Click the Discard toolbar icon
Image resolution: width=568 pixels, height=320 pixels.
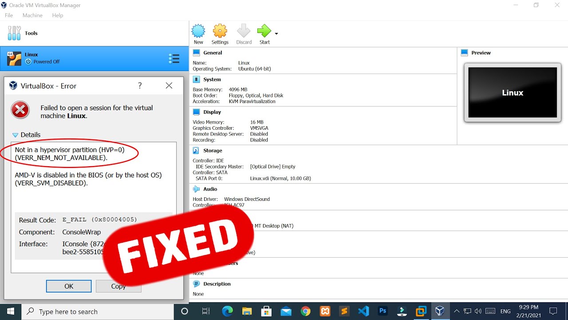[244, 31]
